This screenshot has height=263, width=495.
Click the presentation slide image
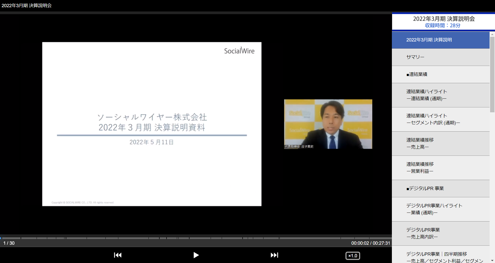(152, 124)
